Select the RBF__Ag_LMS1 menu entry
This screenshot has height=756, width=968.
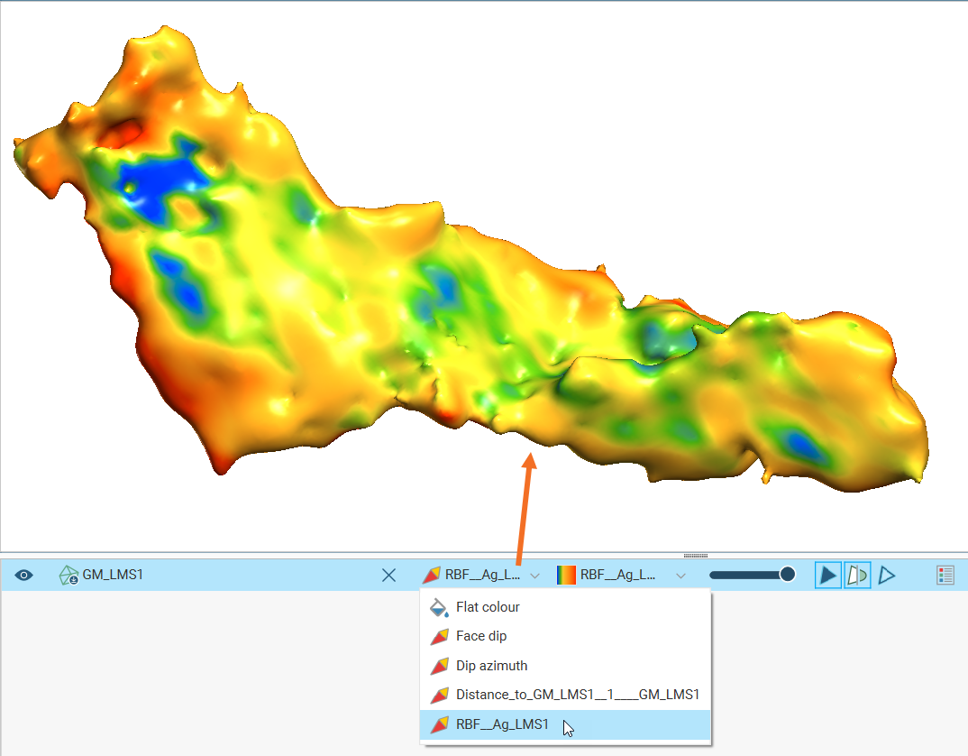click(x=502, y=724)
